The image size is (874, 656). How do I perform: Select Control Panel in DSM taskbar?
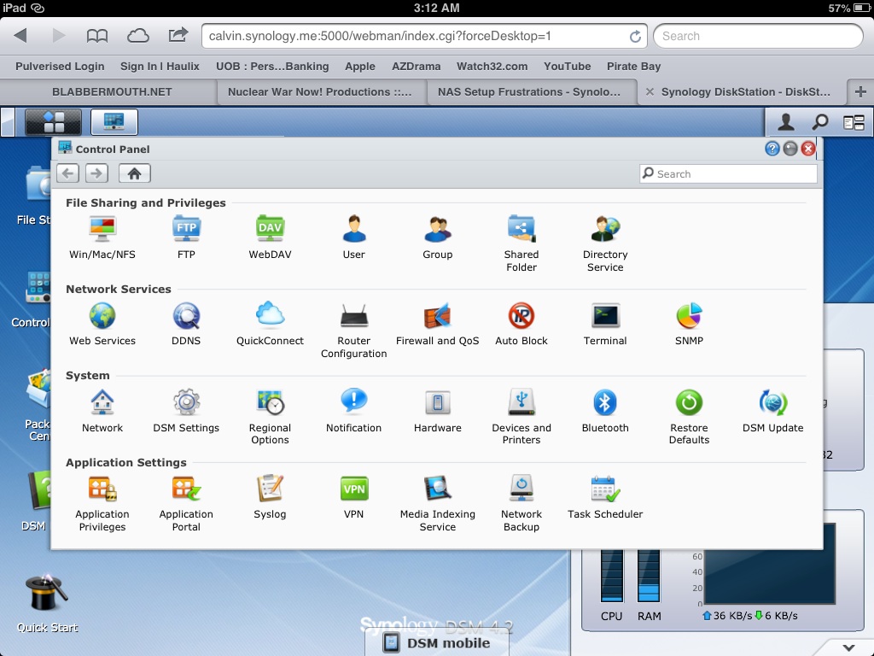tap(114, 121)
